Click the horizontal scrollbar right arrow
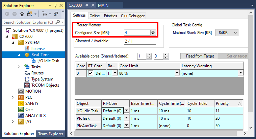The width and height of the screenshot is (256, 139). [x=245, y=134]
